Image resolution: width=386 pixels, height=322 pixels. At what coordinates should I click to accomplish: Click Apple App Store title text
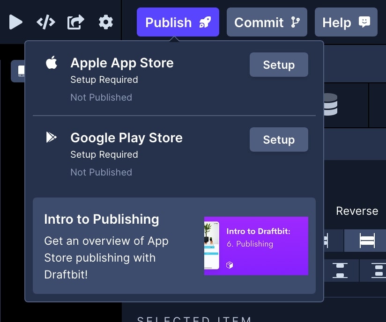click(122, 63)
